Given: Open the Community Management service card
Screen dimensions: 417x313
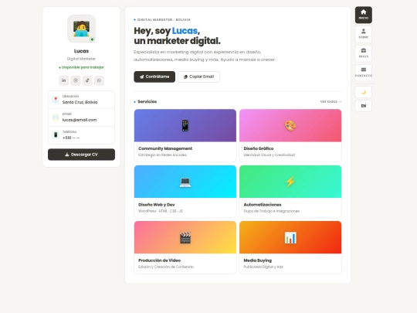Looking at the screenshot, I should tap(185, 135).
